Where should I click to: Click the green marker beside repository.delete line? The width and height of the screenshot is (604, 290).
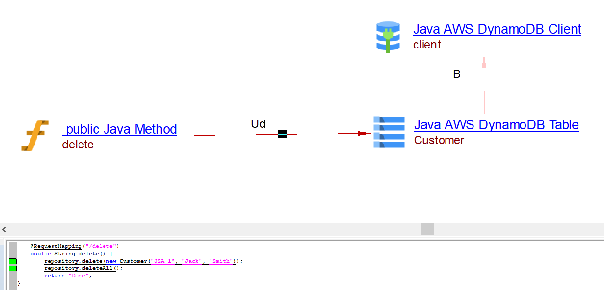(13, 261)
